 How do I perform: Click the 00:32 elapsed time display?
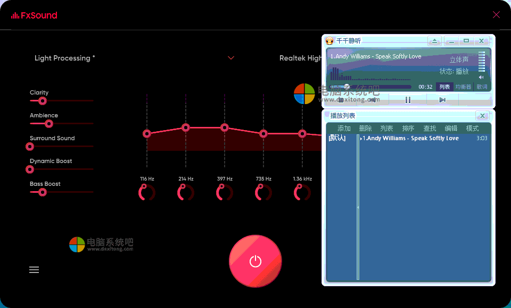tap(425, 87)
